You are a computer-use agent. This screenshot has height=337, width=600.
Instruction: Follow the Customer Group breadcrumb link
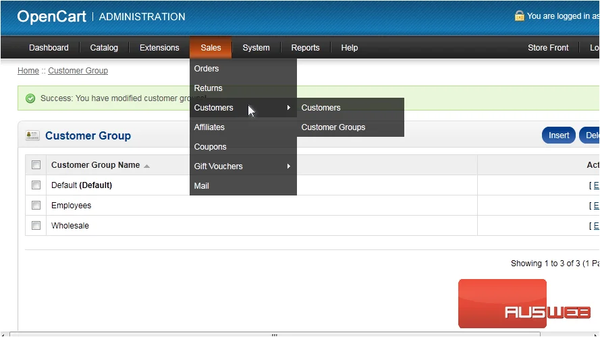click(x=78, y=71)
